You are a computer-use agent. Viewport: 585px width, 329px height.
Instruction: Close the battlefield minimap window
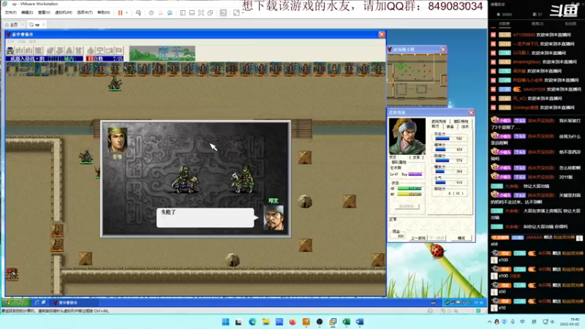coord(443,49)
